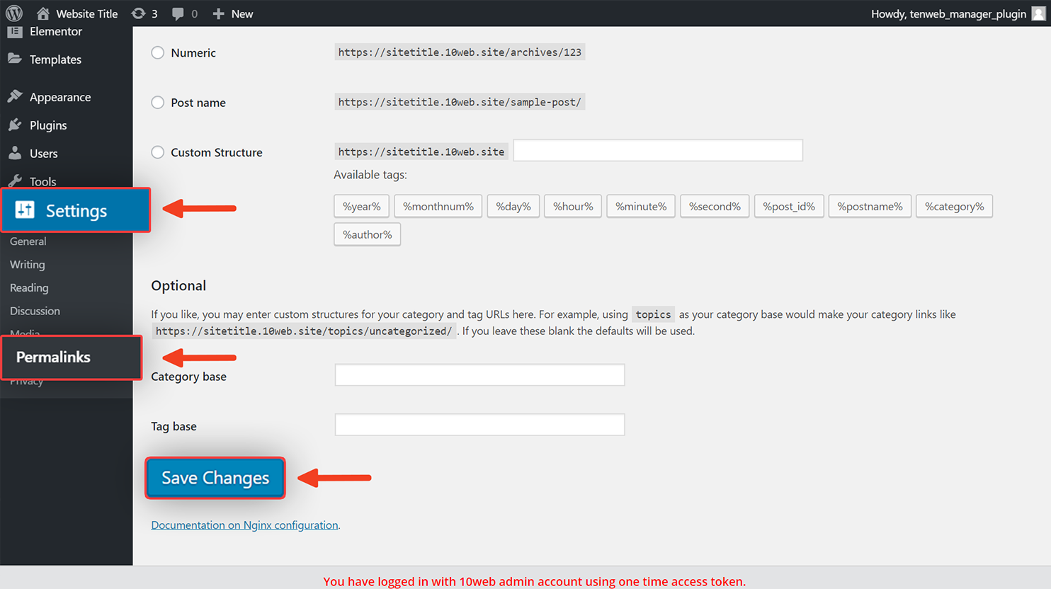The height and width of the screenshot is (589, 1051).
Task: Click the sample-post example URL
Action: (460, 101)
